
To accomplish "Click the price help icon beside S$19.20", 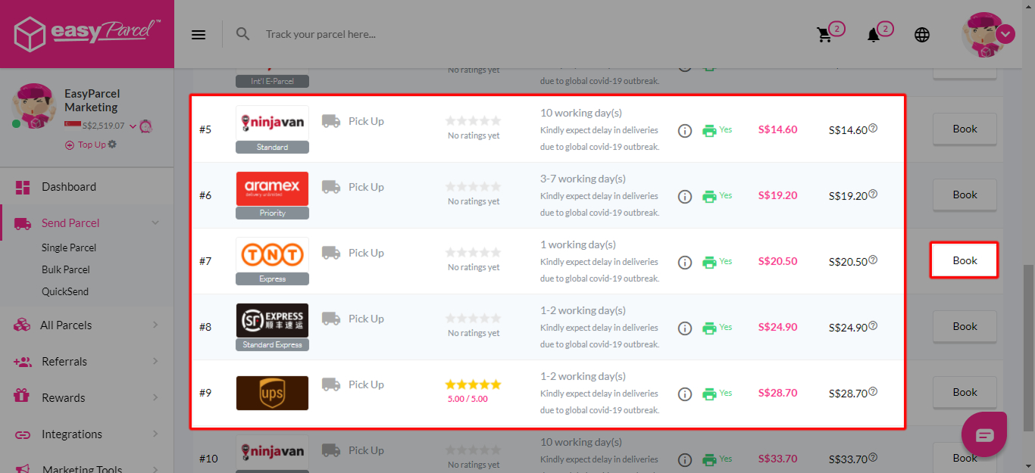I will click(873, 194).
